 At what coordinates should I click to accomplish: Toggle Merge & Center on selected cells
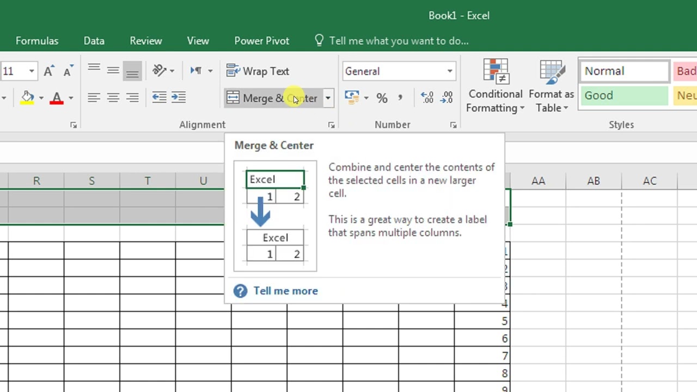click(x=273, y=98)
